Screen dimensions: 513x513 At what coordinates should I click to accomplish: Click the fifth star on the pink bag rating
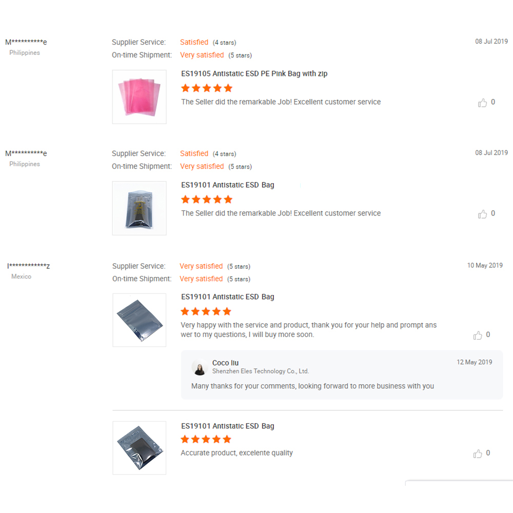click(x=227, y=88)
